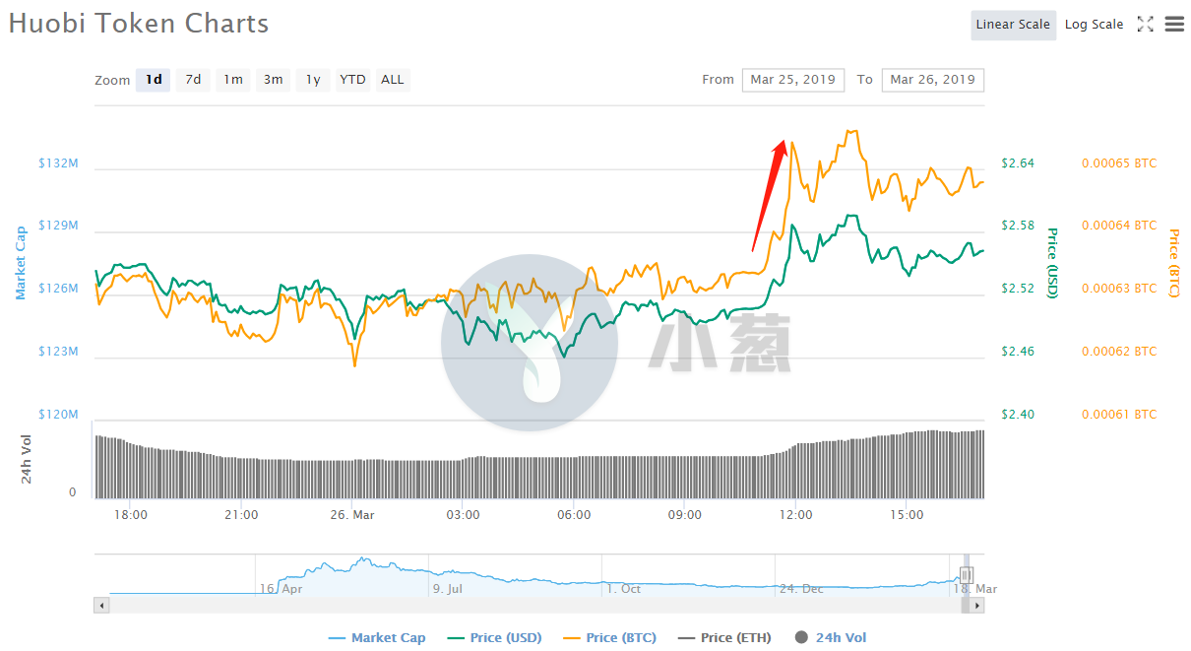Viewport: 1191px width, 651px height.
Task: Click the 06:00 time axis label
Action: coord(574,515)
